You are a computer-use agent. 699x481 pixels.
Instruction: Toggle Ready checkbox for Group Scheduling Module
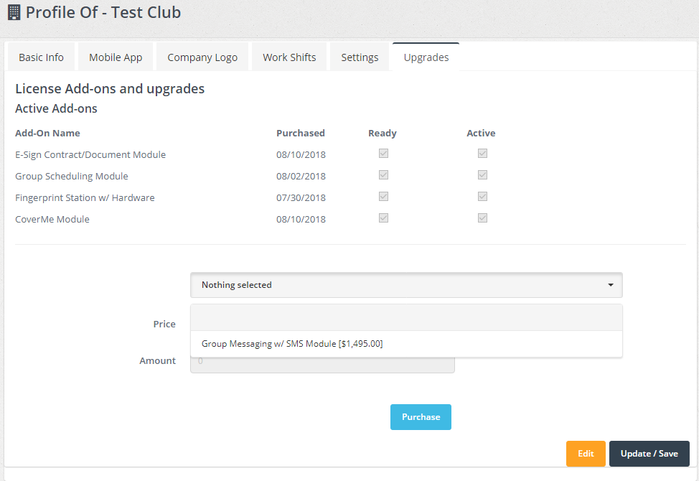(x=384, y=175)
